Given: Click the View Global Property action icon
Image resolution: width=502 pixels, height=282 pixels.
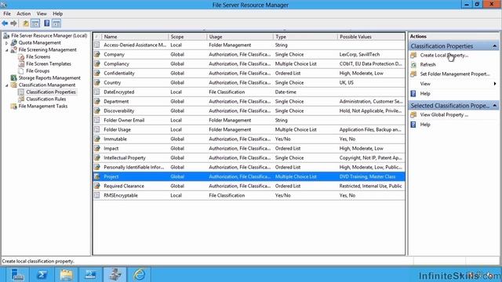Looking at the screenshot, I should point(413,115).
